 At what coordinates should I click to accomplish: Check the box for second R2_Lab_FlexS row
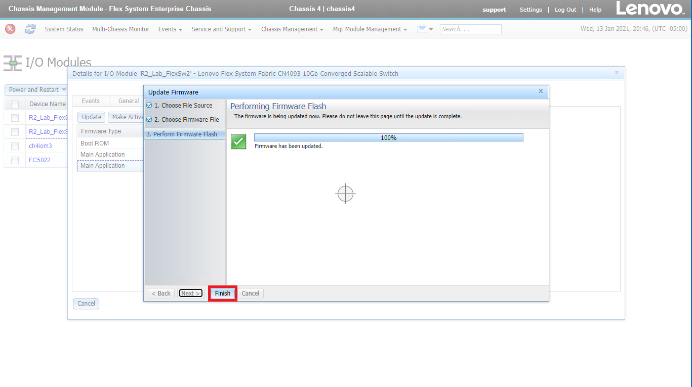point(15,132)
